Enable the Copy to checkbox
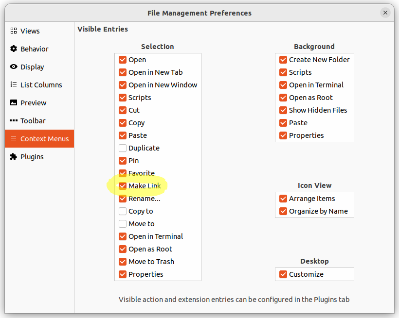This screenshot has width=399, height=318. click(x=123, y=211)
